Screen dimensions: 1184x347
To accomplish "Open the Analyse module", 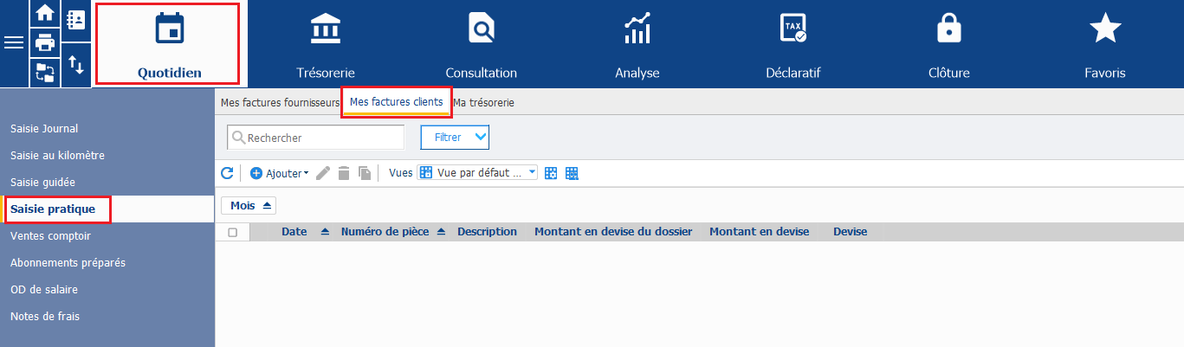I will click(637, 43).
